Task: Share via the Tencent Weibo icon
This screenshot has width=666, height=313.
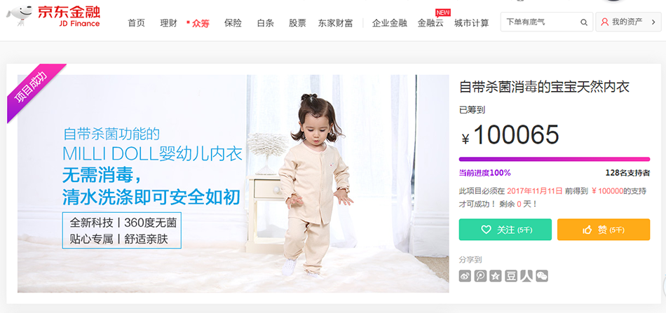Action: (480, 276)
